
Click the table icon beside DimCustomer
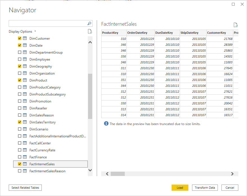[25, 39]
